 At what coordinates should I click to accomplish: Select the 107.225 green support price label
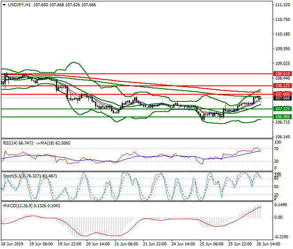[282, 108]
